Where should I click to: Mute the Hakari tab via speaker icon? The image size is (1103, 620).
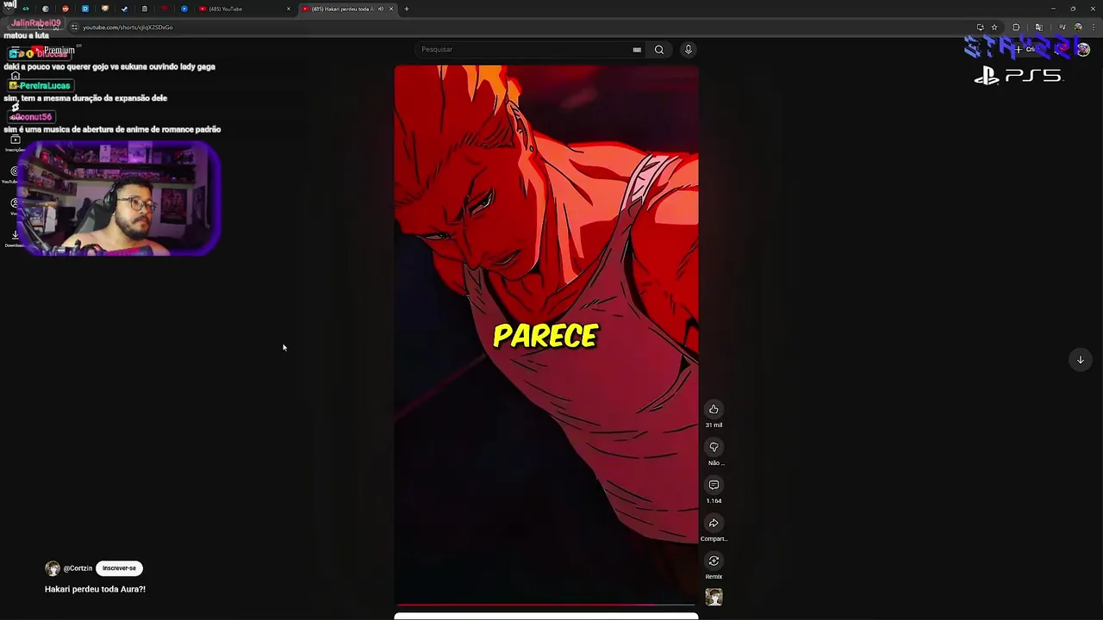[381, 9]
